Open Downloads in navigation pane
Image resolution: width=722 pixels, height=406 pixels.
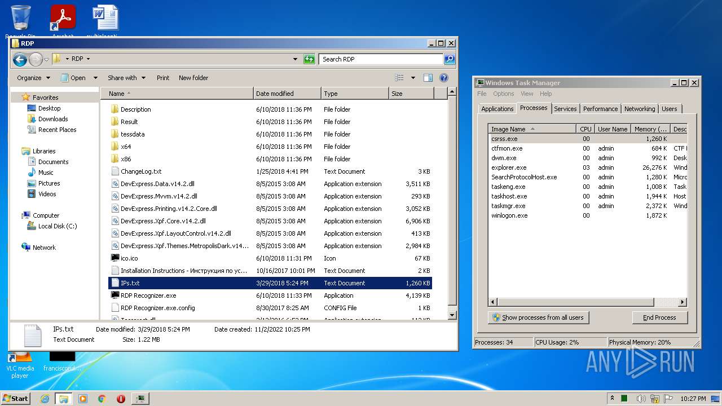point(53,119)
